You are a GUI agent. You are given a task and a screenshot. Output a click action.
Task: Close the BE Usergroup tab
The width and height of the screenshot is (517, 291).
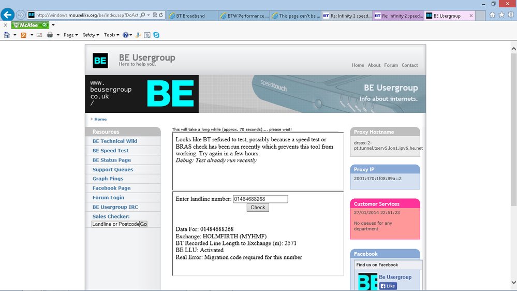(x=471, y=16)
